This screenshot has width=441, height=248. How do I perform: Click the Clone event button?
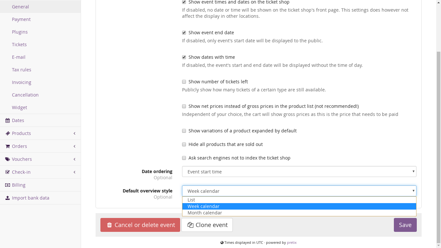click(207, 225)
